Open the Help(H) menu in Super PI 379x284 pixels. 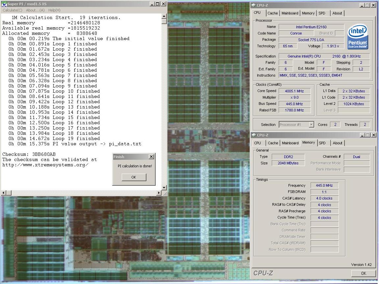click(54, 10)
